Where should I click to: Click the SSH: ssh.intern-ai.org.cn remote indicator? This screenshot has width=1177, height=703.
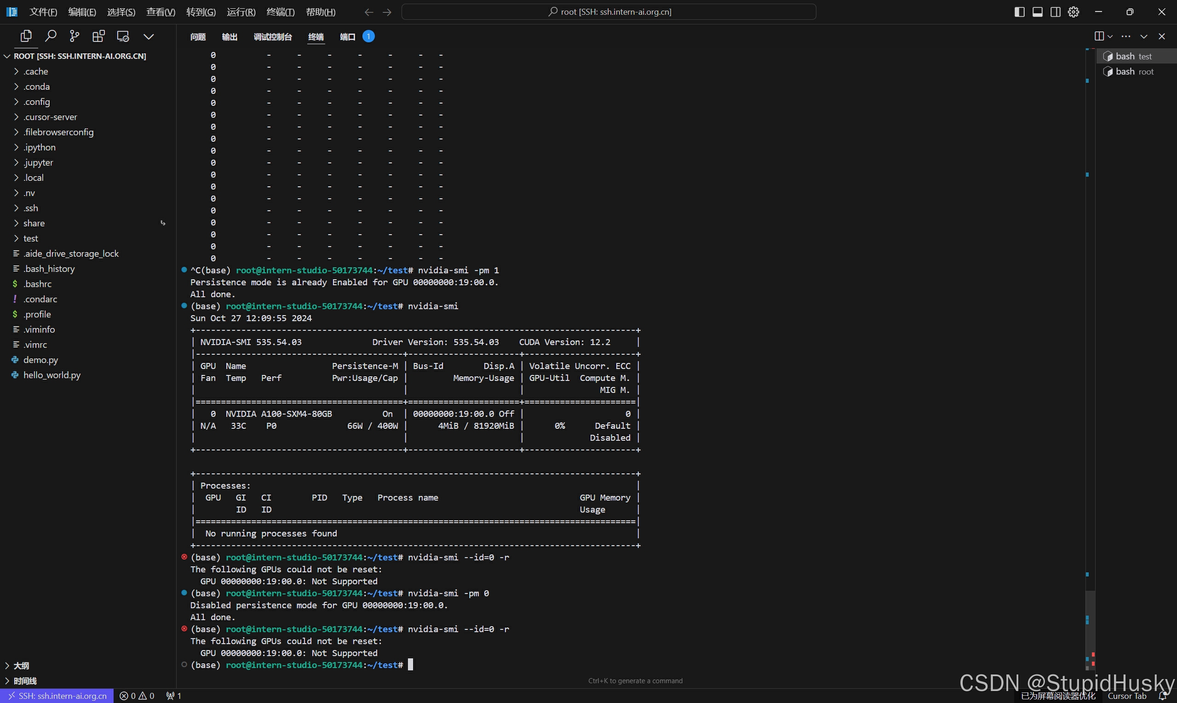coord(57,696)
